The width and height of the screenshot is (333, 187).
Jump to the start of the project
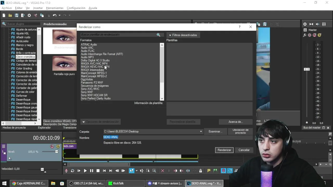click(104, 171)
